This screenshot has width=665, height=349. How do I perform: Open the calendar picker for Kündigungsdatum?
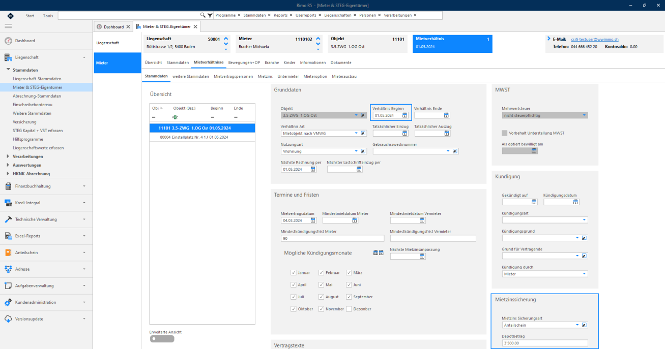click(576, 202)
